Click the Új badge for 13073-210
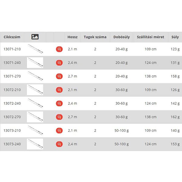 [59, 130]
